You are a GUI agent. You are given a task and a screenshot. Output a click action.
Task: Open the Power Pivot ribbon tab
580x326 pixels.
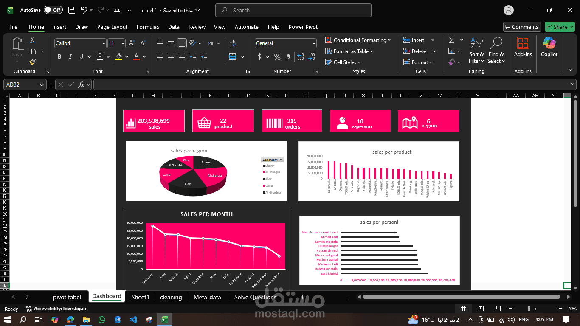tap(303, 27)
